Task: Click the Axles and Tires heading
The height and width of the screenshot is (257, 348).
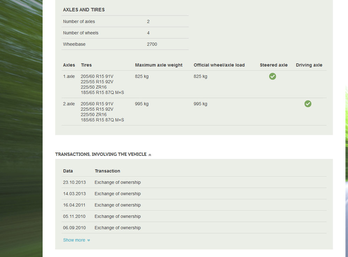Action: 84,10
